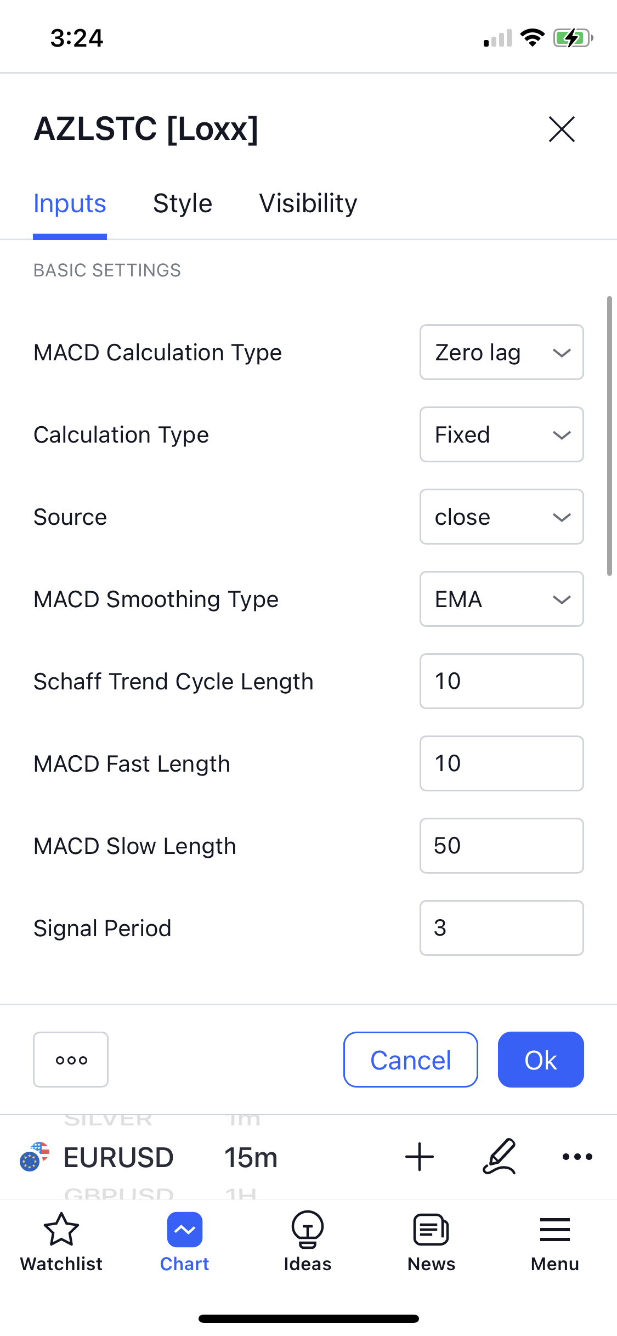This screenshot has width=617, height=1336.
Task: Expand the MACD Calculation Type dropdown
Action: pos(501,352)
